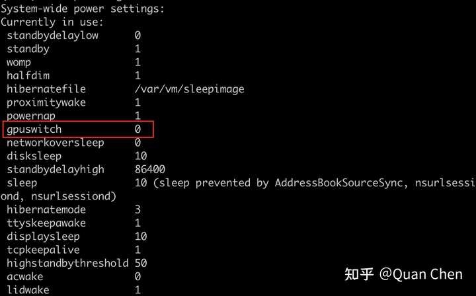
Task: Click the standbydelayhigh value 86400
Action: [x=150, y=169]
